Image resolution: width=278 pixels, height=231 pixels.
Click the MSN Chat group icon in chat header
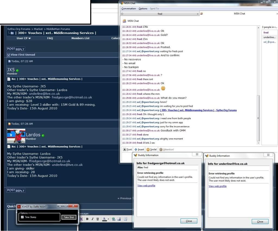124,21
